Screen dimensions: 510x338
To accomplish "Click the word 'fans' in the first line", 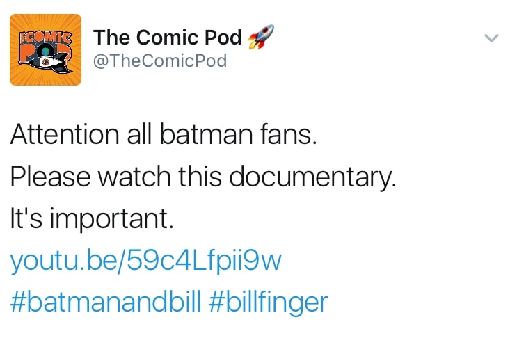I will (x=291, y=135).
